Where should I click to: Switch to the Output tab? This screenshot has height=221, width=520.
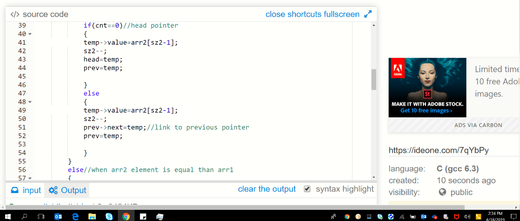coord(68,190)
